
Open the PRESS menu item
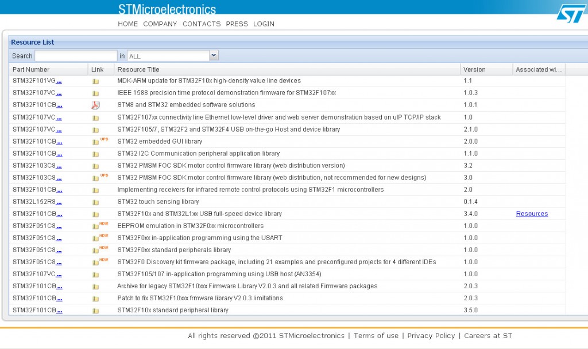click(x=237, y=24)
